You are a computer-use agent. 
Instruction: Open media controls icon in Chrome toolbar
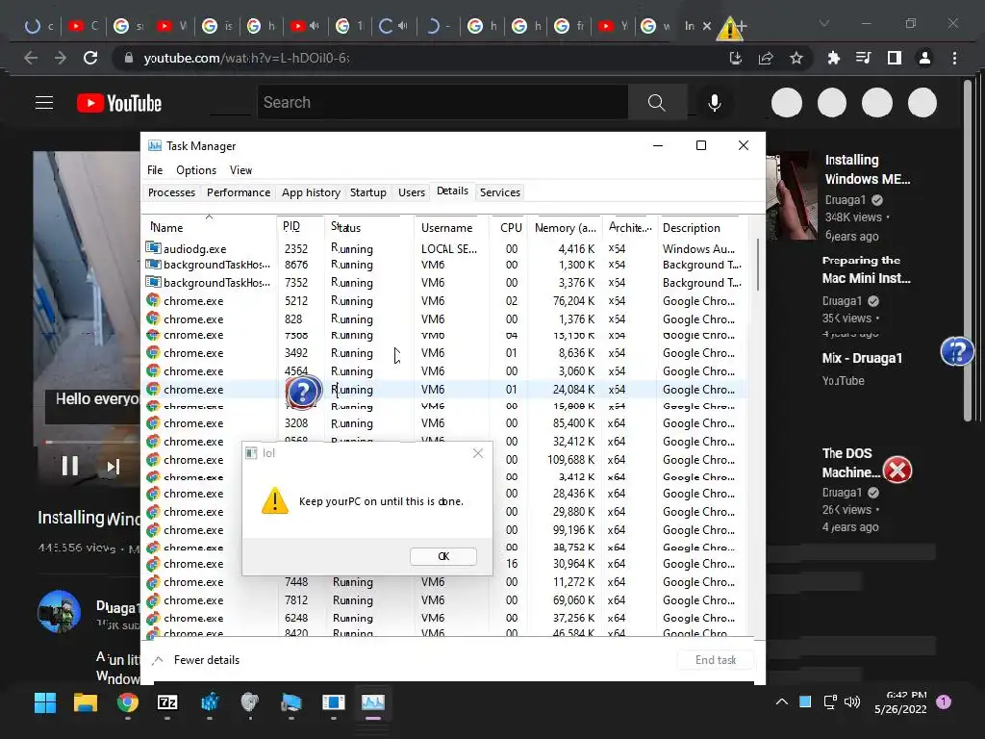(x=864, y=59)
